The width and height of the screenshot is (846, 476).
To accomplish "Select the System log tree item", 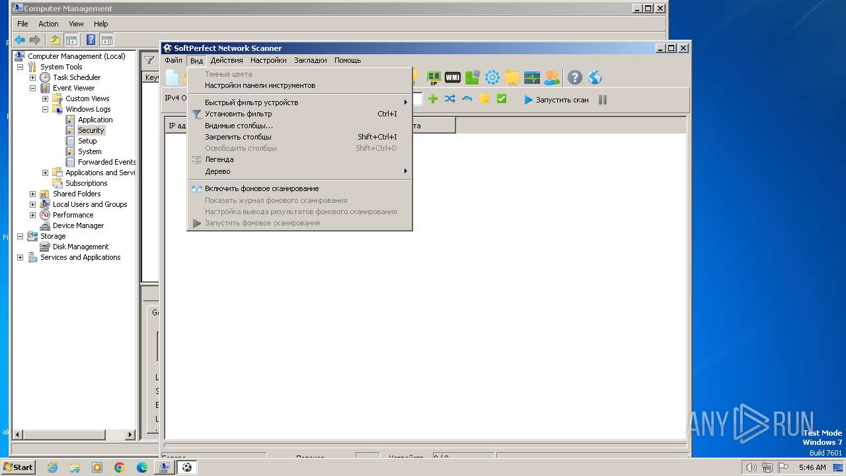I will pos(90,151).
